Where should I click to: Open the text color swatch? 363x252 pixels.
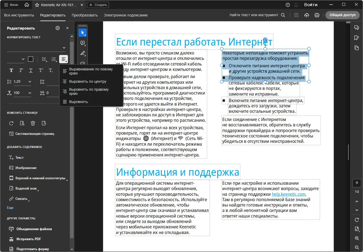(30, 59)
